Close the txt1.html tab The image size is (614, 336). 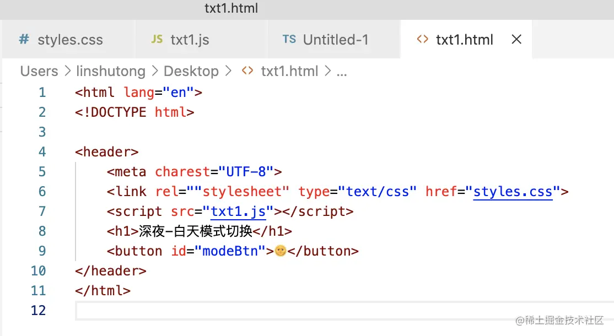coord(516,39)
